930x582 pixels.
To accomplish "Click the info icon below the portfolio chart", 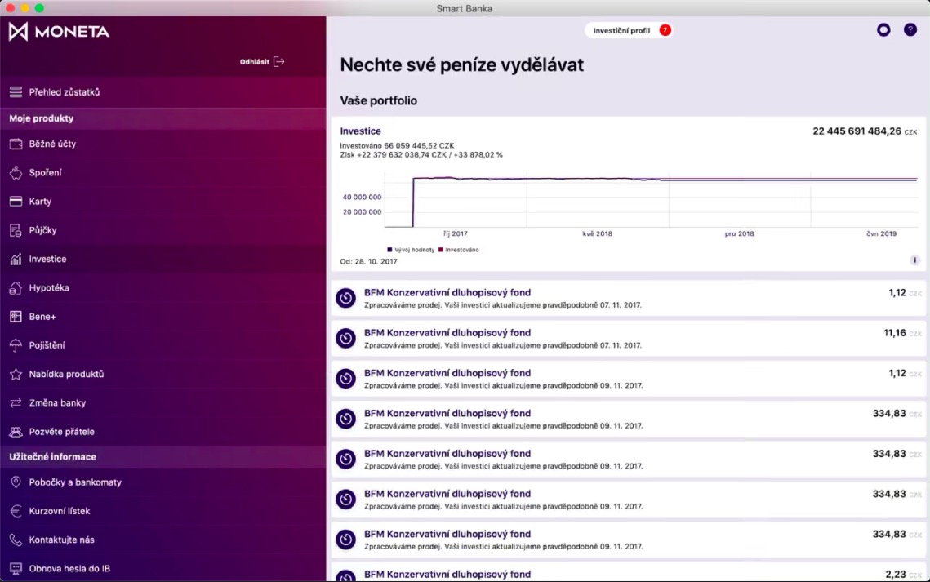I will tap(914, 260).
